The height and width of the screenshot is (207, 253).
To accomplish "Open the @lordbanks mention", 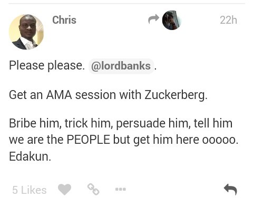I will tap(121, 66).
